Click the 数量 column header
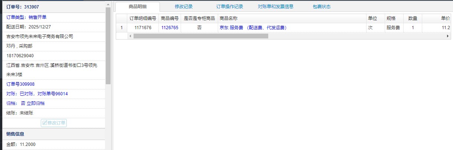 pos(413,18)
